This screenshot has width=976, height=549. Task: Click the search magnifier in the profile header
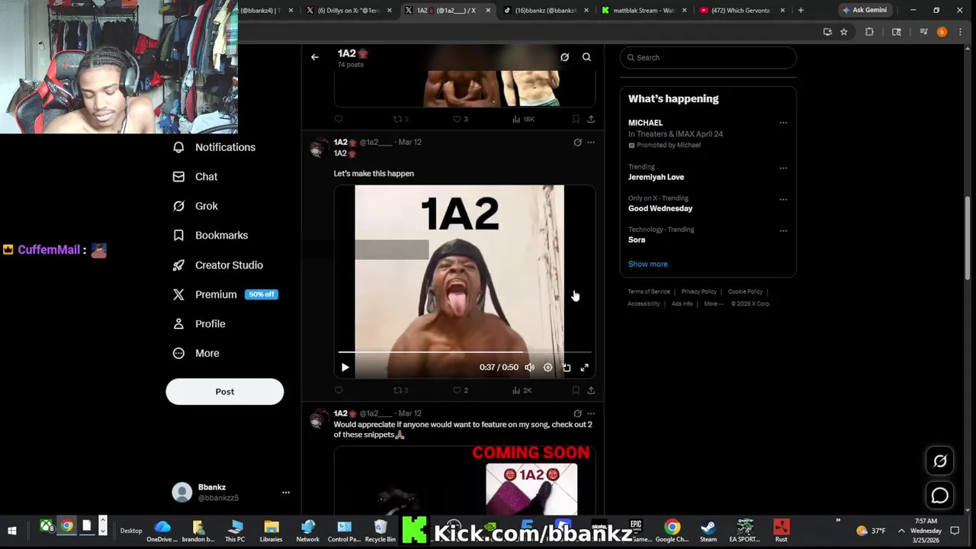click(586, 57)
